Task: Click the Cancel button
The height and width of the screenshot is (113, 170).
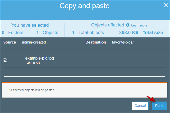Action: 140,106
